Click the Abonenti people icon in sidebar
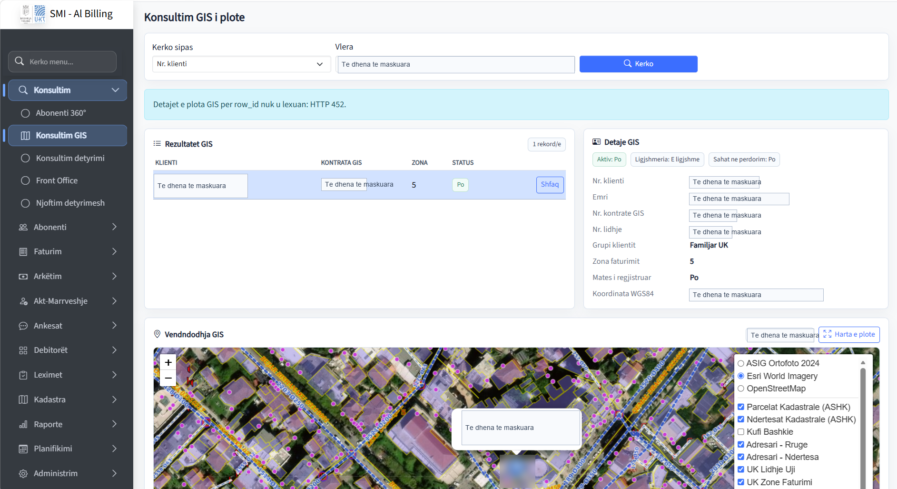Screen dimensions: 897x489 (x=23, y=227)
